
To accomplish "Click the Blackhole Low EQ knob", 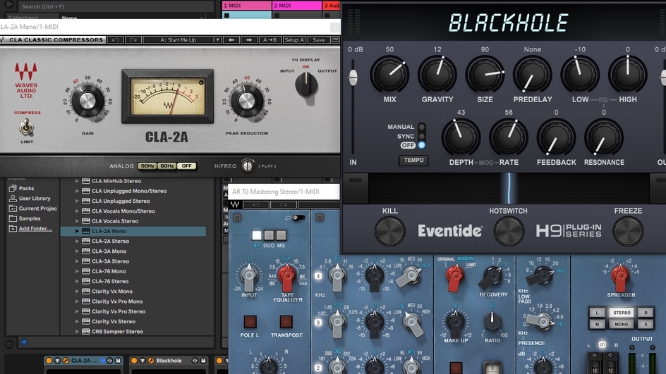I will tap(580, 75).
